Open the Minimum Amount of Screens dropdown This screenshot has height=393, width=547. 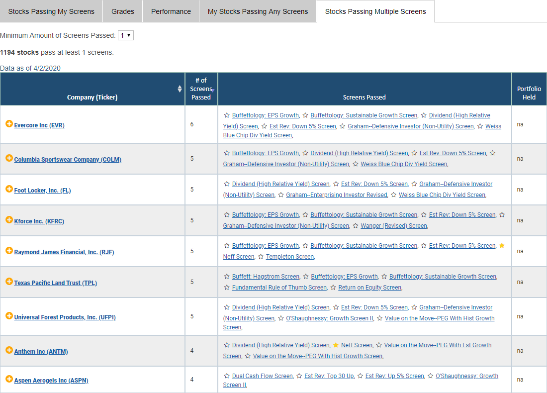[126, 35]
